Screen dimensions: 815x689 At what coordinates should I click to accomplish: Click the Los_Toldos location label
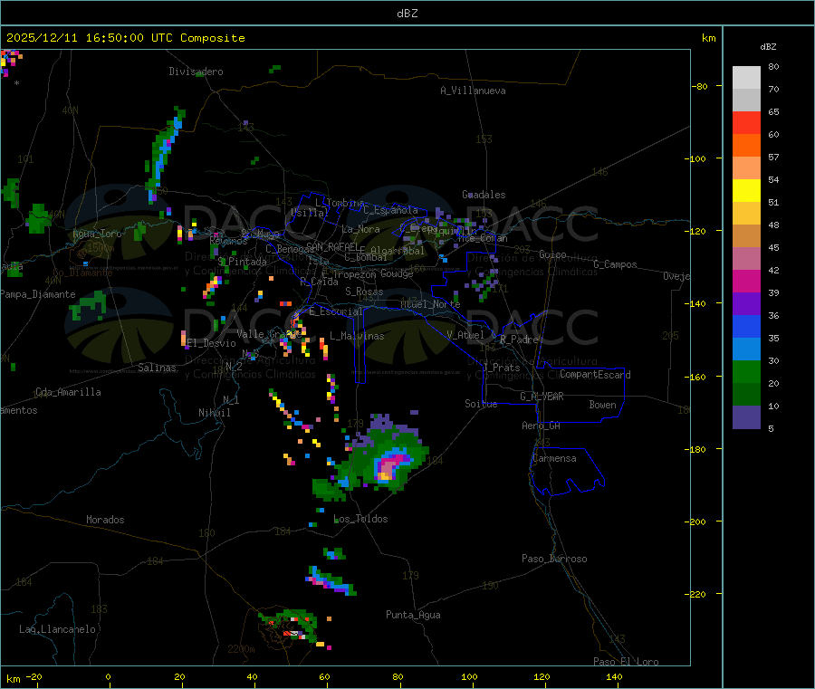coord(360,519)
